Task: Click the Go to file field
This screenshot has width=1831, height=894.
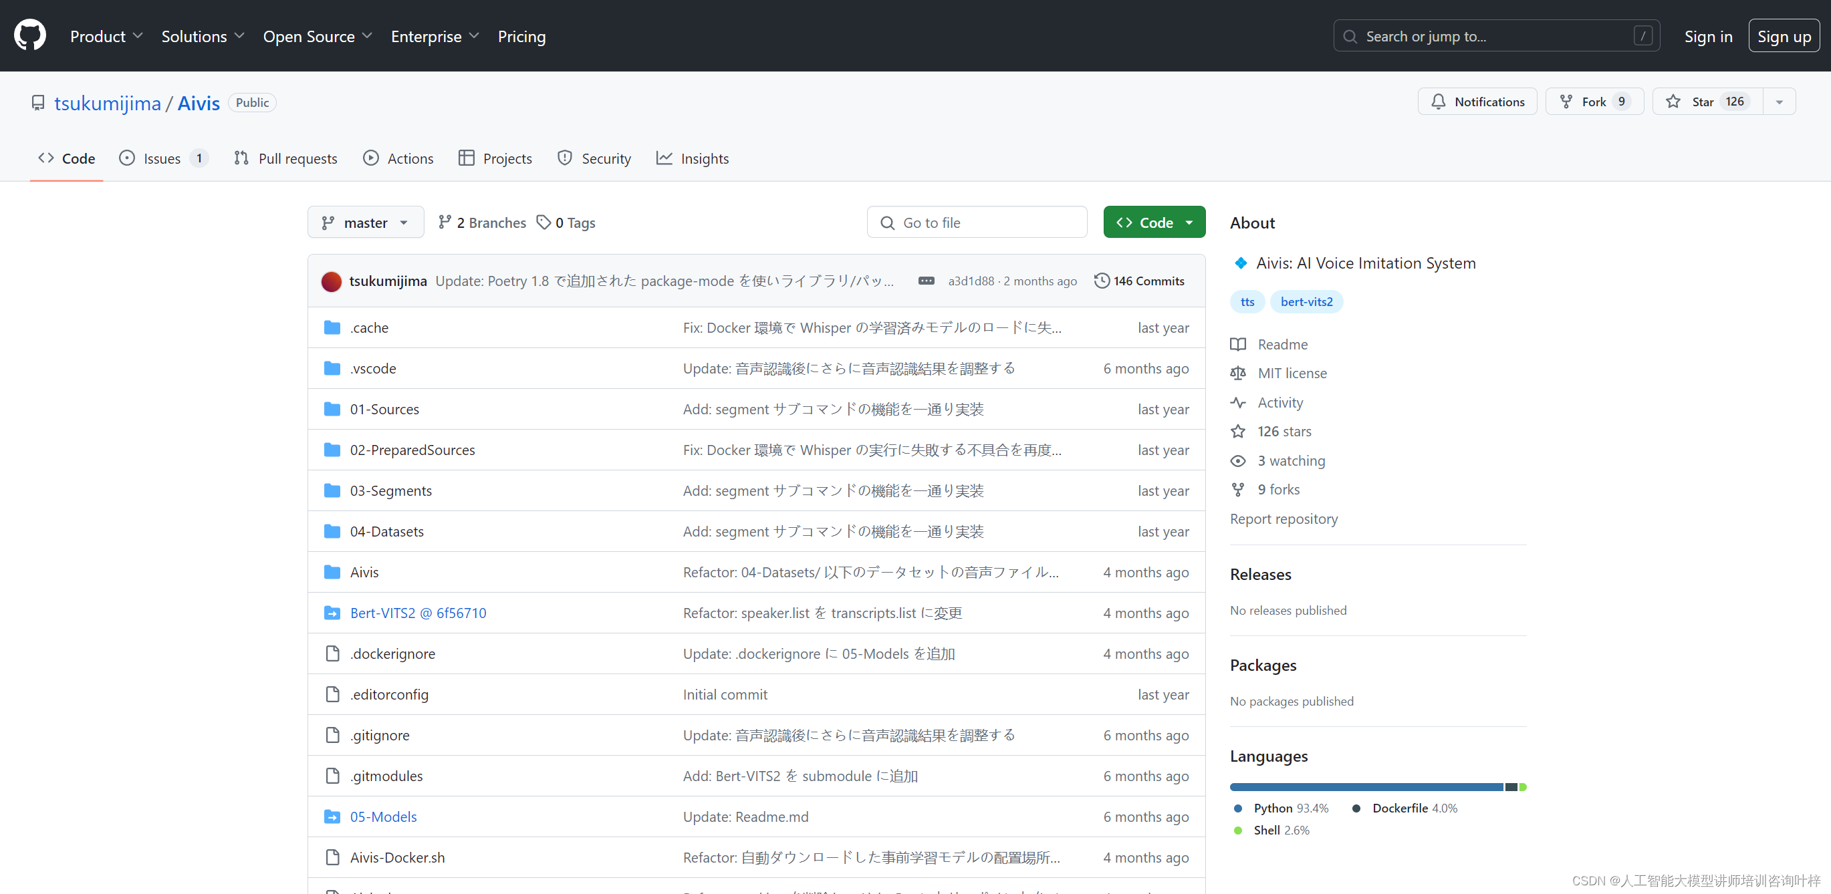Action: [977, 222]
